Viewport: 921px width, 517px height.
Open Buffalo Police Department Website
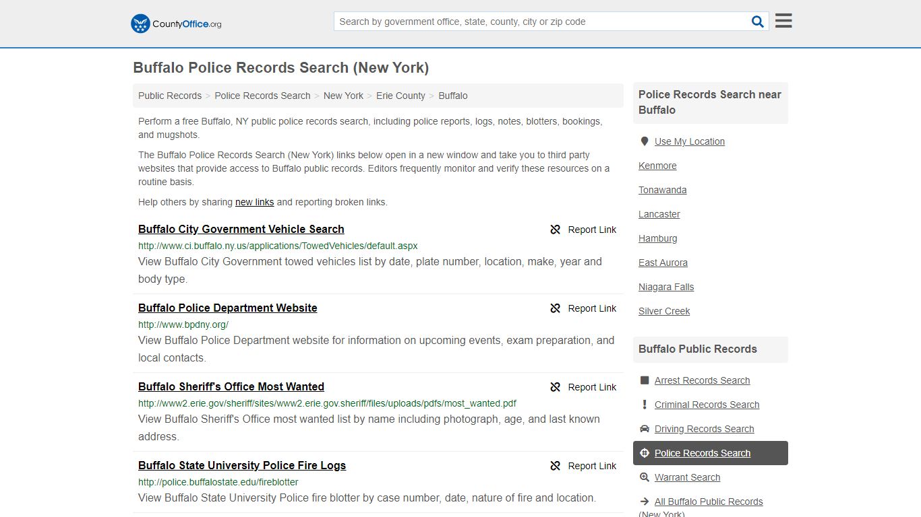(228, 308)
